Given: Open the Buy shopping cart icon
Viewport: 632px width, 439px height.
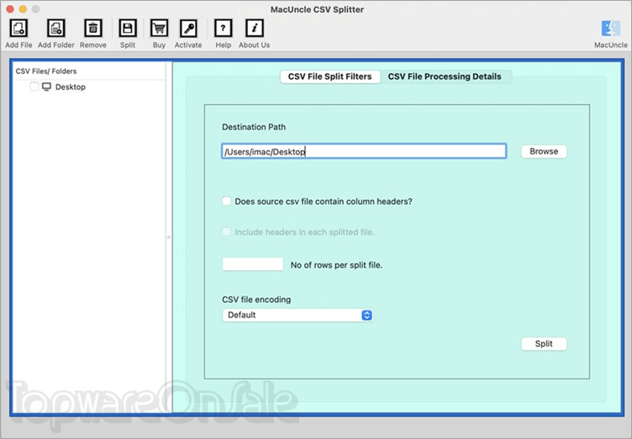Looking at the screenshot, I should pyautogui.click(x=159, y=29).
